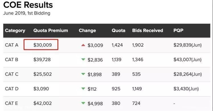Click the green down arrow for CAT C
Image resolution: width=213 pixels, height=111 pixels.
(x=83, y=74)
